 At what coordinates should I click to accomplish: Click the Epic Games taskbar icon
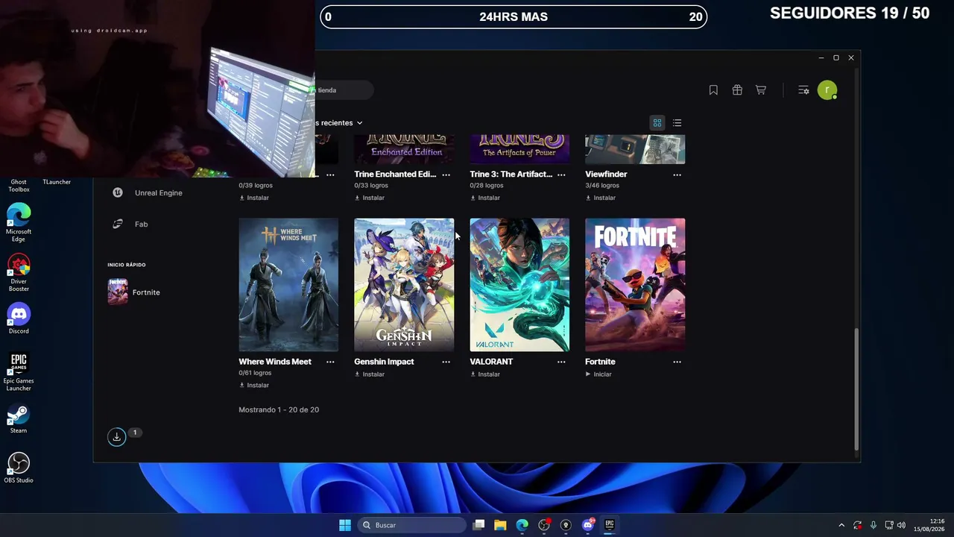coord(609,525)
